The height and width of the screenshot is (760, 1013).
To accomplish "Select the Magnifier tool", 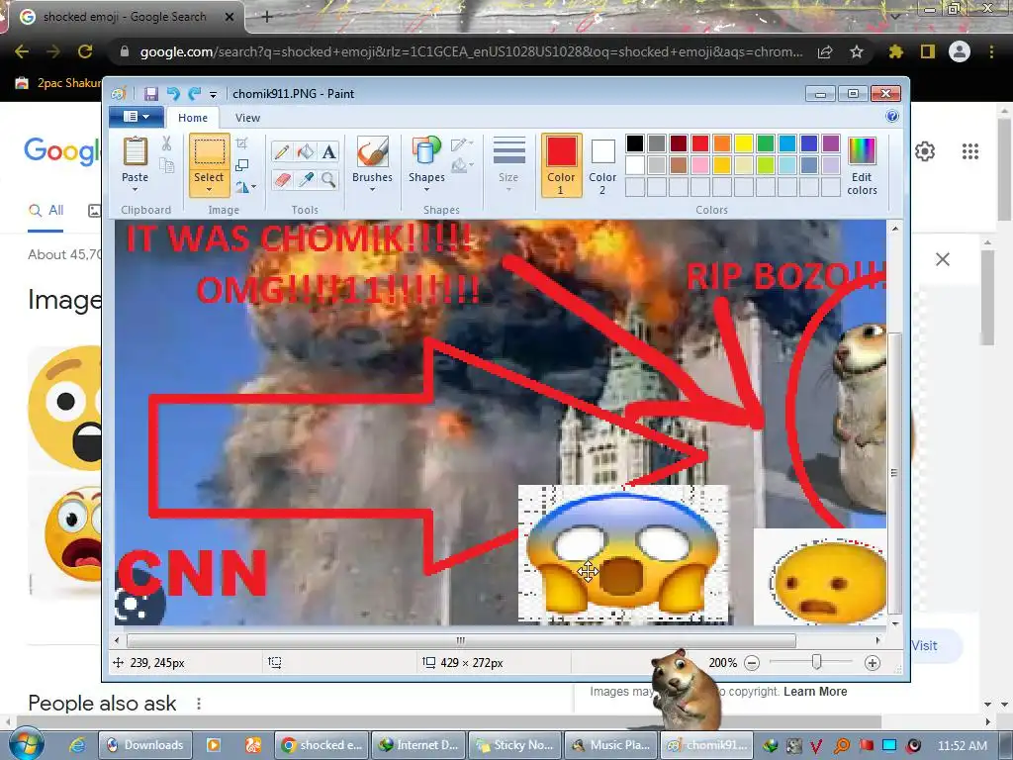I will [328, 179].
